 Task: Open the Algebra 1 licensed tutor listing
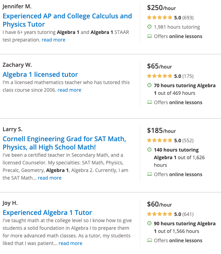tap(40, 74)
